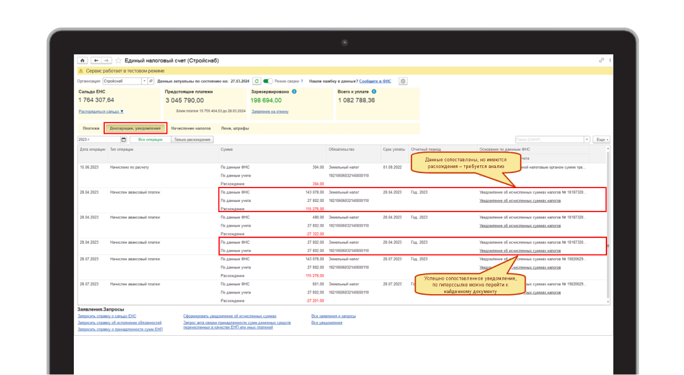This screenshot has width=684, height=375.
Task: Click the open button beside the Организация field
Action: tap(150, 81)
